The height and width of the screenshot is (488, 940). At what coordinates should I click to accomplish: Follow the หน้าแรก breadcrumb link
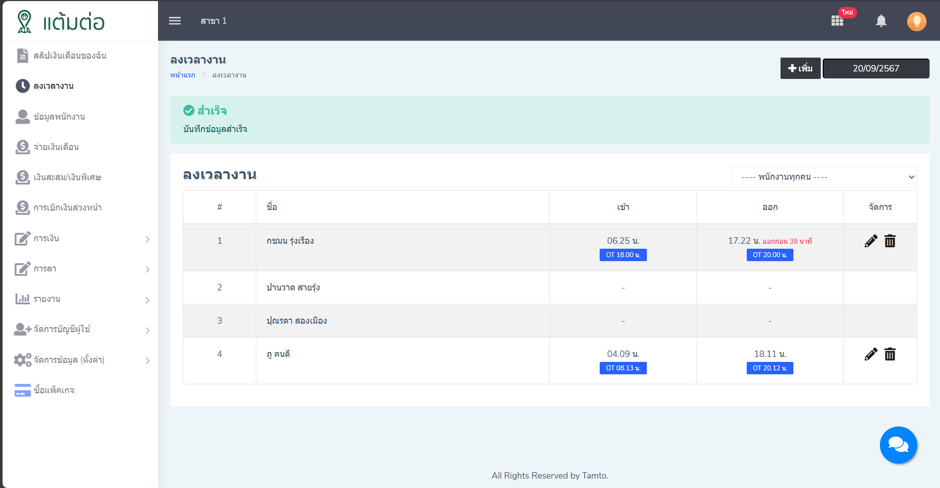(182, 75)
